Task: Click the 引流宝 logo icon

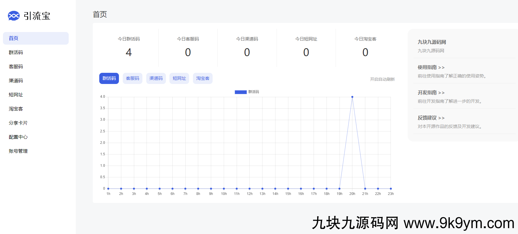Action: point(14,16)
